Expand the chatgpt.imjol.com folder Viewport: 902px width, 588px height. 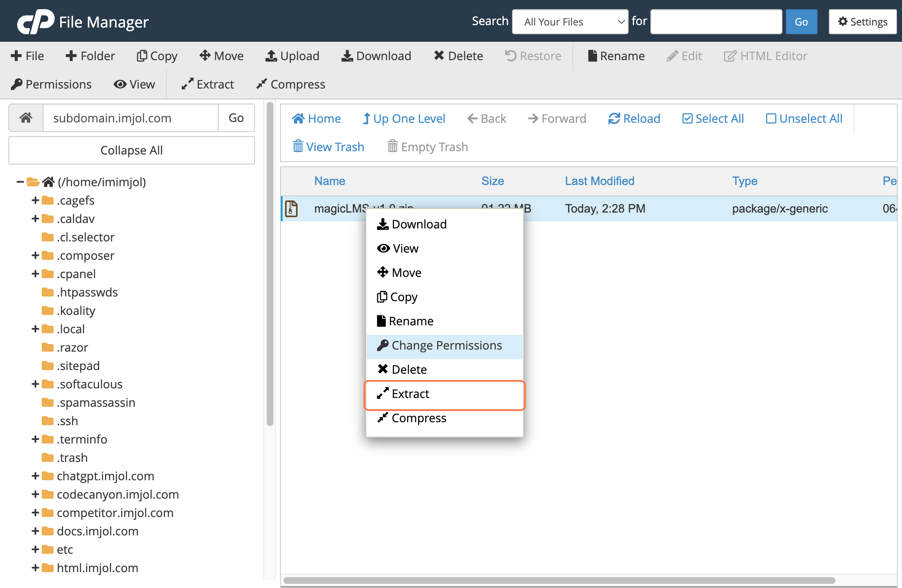pos(36,476)
